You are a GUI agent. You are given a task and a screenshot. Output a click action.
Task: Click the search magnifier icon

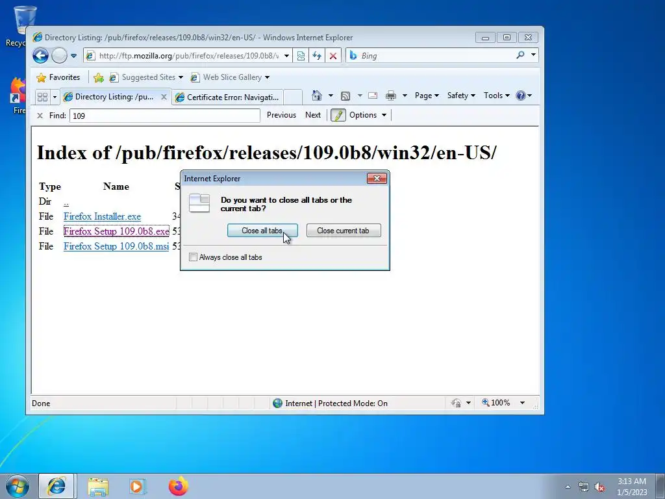(520, 55)
